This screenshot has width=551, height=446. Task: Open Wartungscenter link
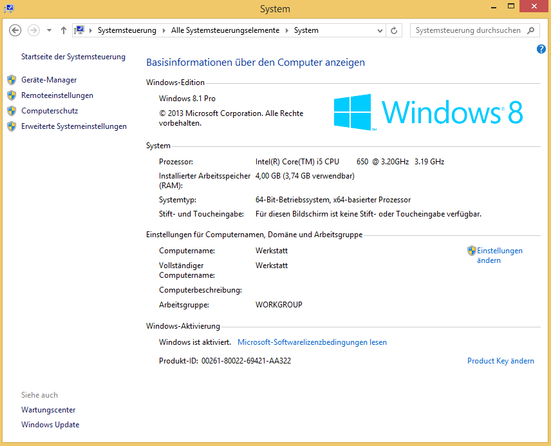tap(48, 410)
